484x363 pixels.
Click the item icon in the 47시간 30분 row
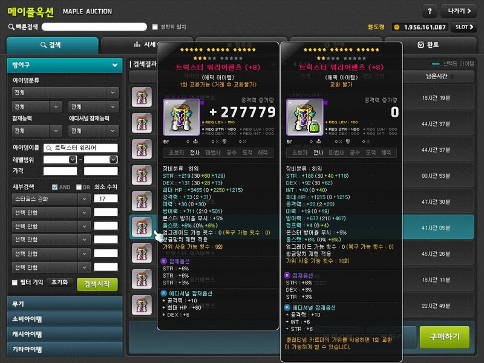(142, 201)
